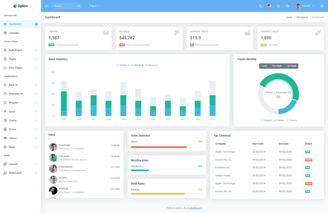Image resolution: width=328 pixels, height=213 pixels.
Task: Expand Tables submenu chevron
Action: tap(36, 138)
